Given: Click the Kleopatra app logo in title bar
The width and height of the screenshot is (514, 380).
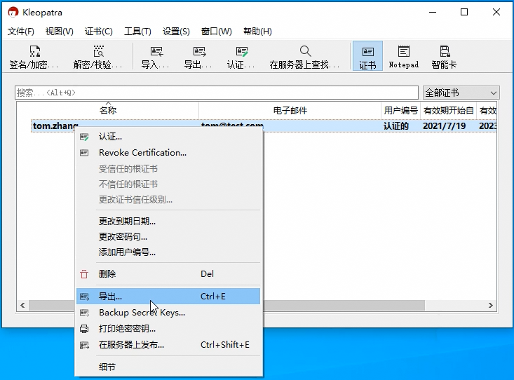Looking at the screenshot, I should pyautogui.click(x=13, y=12).
